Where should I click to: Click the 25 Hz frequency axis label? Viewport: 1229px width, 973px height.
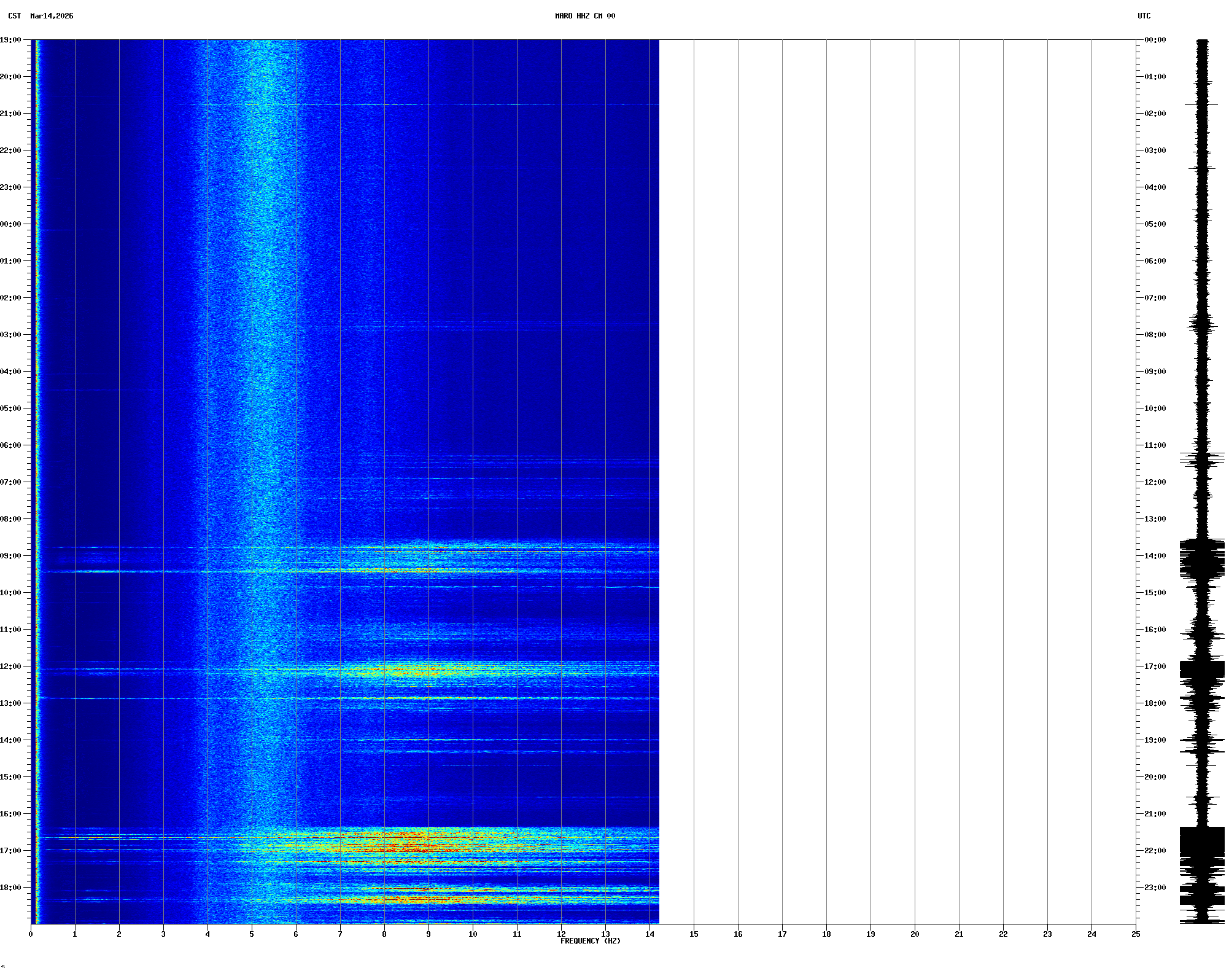pyautogui.click(x=1136, y=934)
